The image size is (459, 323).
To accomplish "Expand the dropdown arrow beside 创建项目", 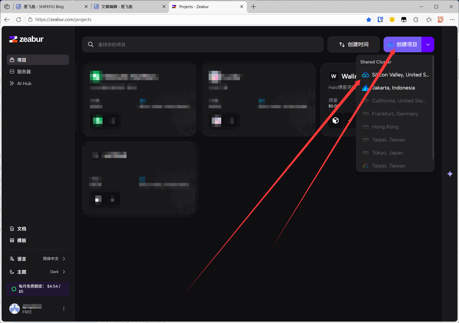I will 428,44.
